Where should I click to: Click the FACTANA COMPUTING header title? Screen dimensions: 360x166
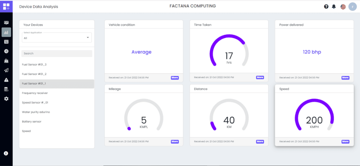tap(193, 6)
